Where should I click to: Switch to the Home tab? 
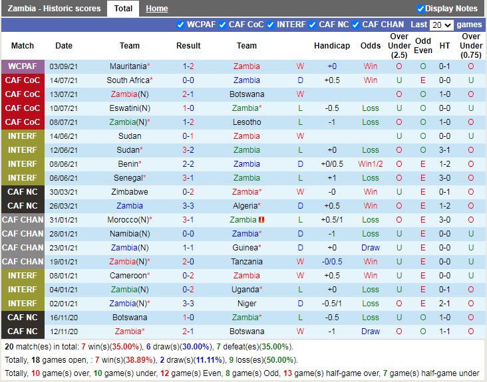(156, 9)
